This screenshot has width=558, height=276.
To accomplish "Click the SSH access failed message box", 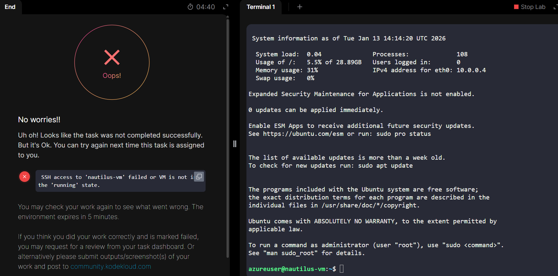I will (116, 181).
